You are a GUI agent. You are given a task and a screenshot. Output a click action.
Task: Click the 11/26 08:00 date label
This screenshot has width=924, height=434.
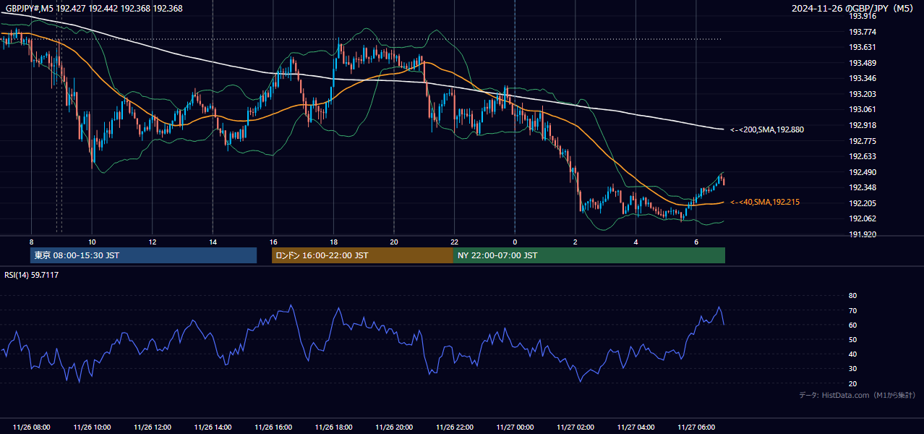tap(32, 427)
